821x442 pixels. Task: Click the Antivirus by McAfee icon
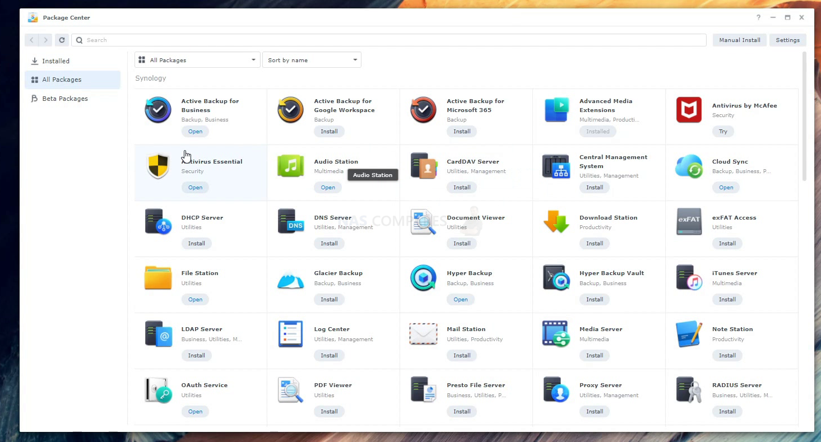tap(689, 110)
